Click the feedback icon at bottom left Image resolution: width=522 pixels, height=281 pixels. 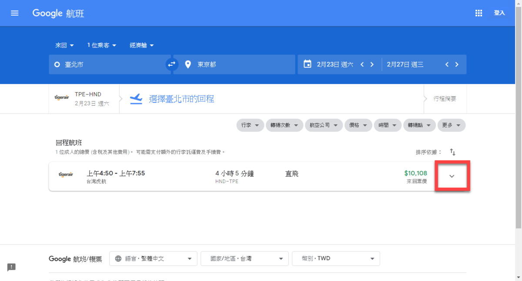tap(11, 267)
